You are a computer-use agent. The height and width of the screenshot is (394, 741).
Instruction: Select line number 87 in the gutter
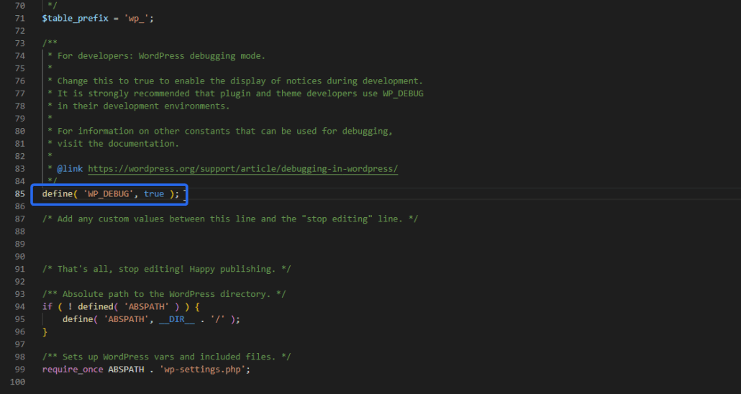tap(20, 219)
